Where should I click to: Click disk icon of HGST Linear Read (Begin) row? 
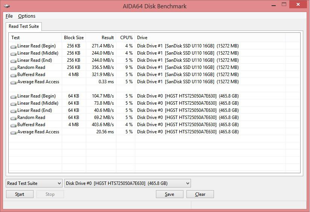pyautogui.click(x=14, y=97)
